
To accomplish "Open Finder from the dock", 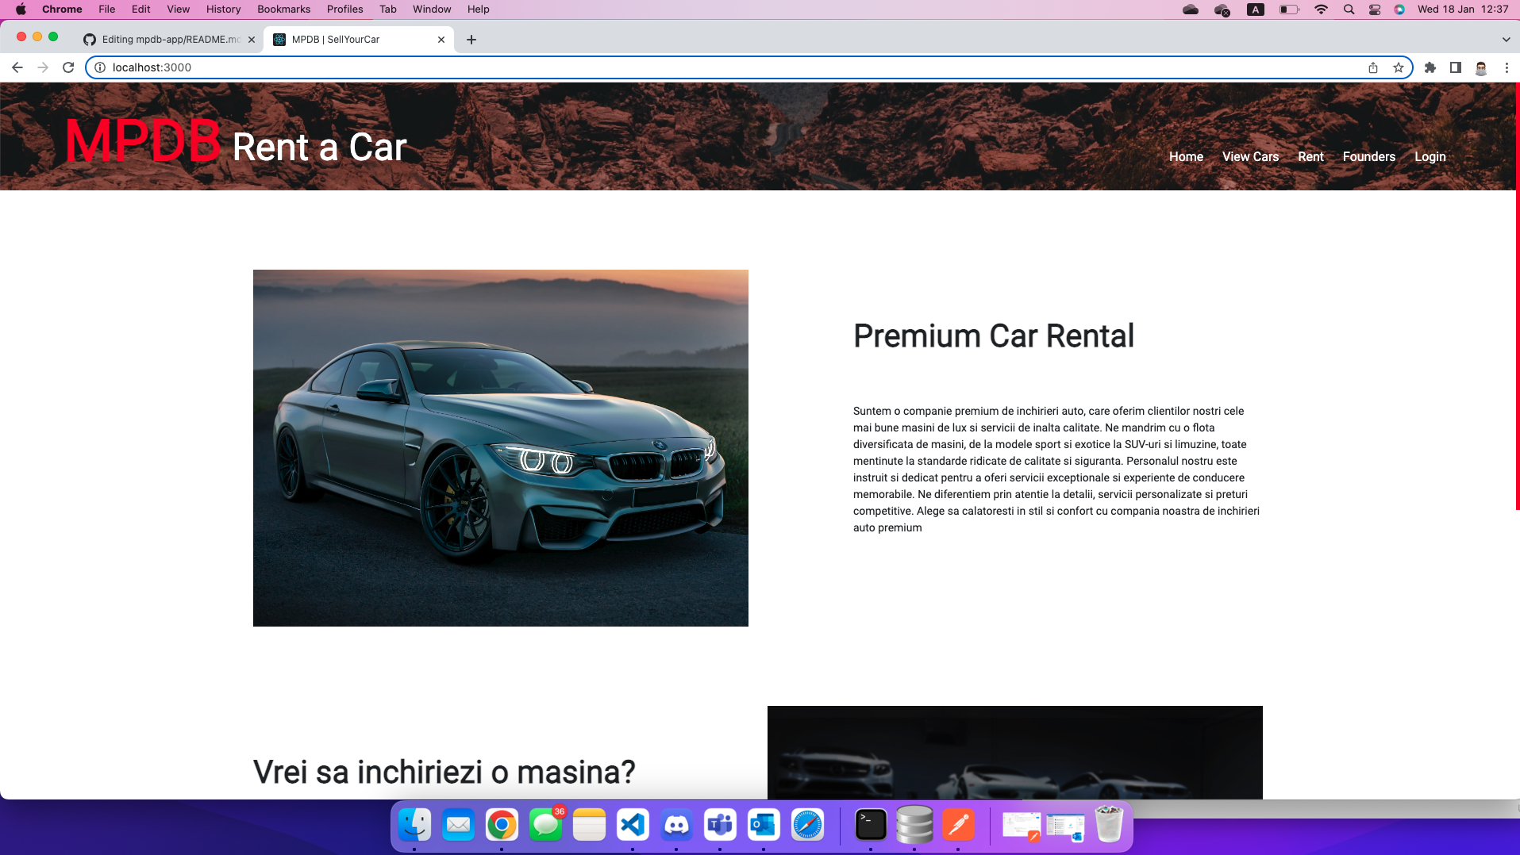I will pos(414,826).
